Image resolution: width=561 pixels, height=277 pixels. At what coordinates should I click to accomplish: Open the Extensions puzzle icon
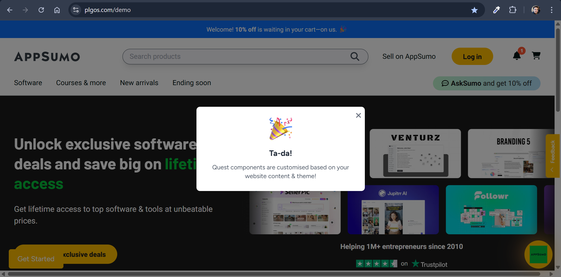tap(512, 10)
